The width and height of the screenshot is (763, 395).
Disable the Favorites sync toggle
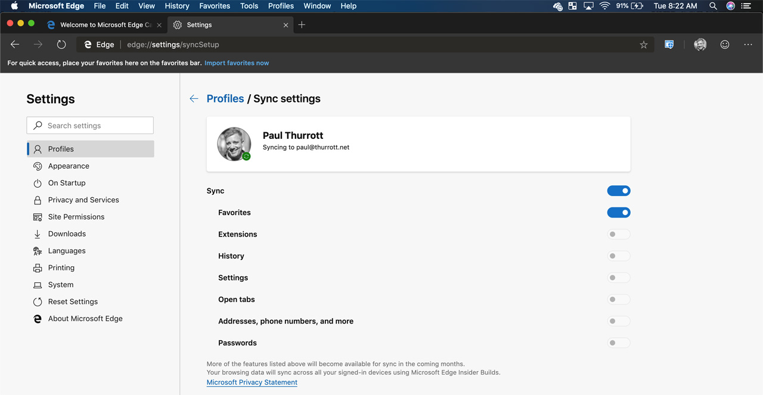coord(618,213)
